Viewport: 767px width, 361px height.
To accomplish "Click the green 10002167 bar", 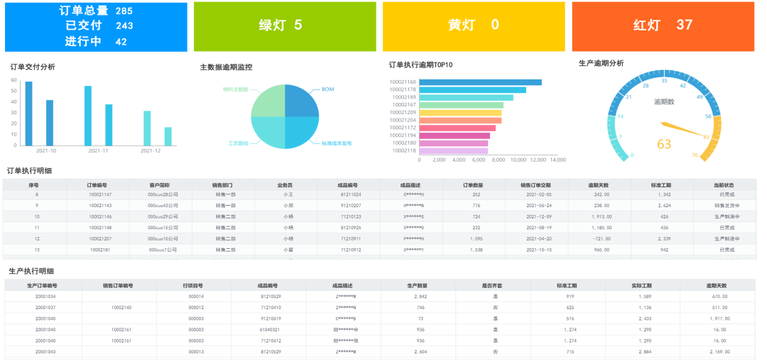I will (x=462, y=105).
